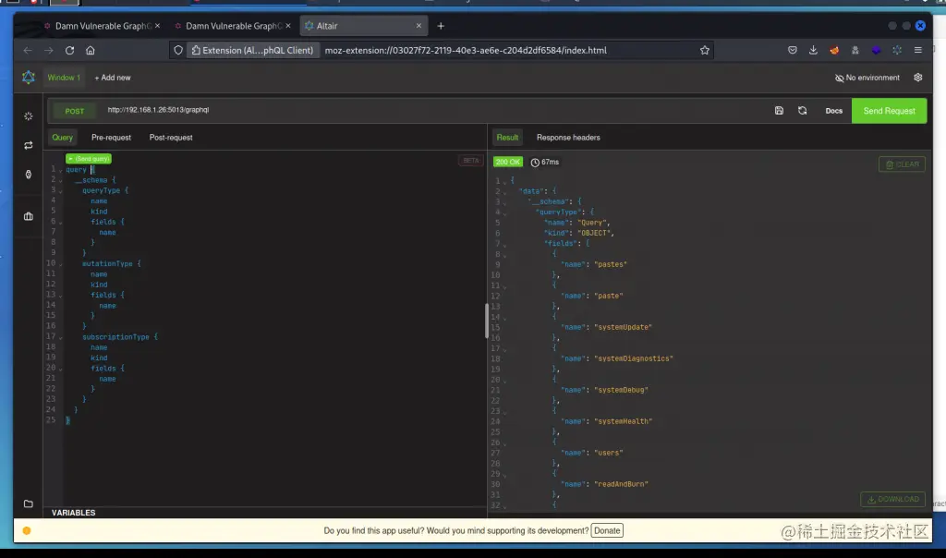
Task: Click "systemDiagnostics" in the result
Action: [634, 359]
